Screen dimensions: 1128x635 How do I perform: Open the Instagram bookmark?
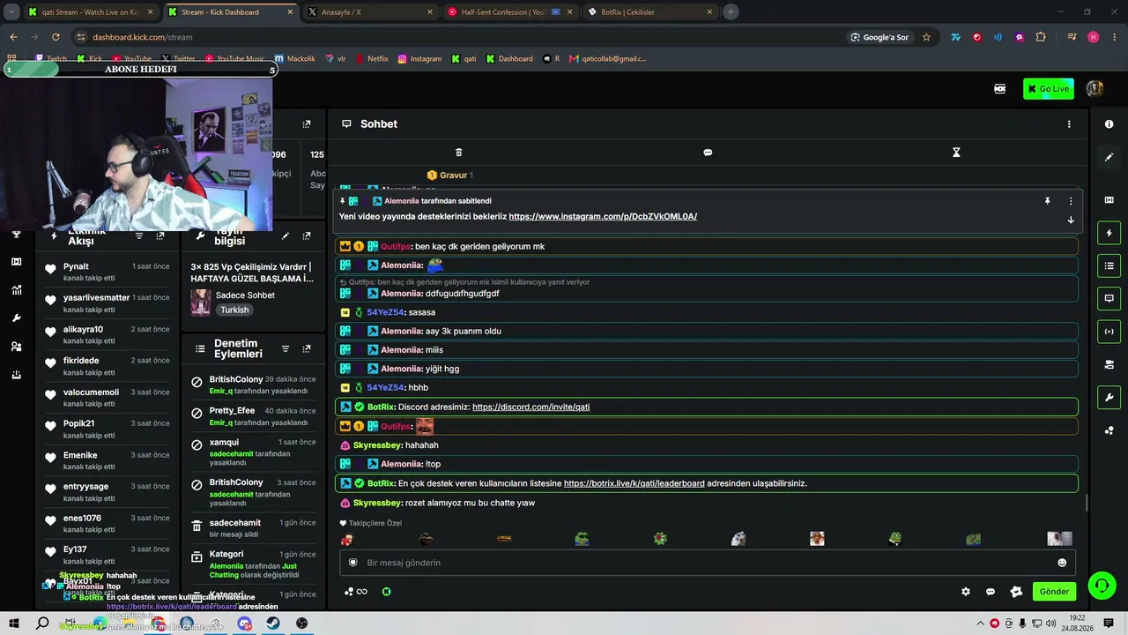[419, 59]
